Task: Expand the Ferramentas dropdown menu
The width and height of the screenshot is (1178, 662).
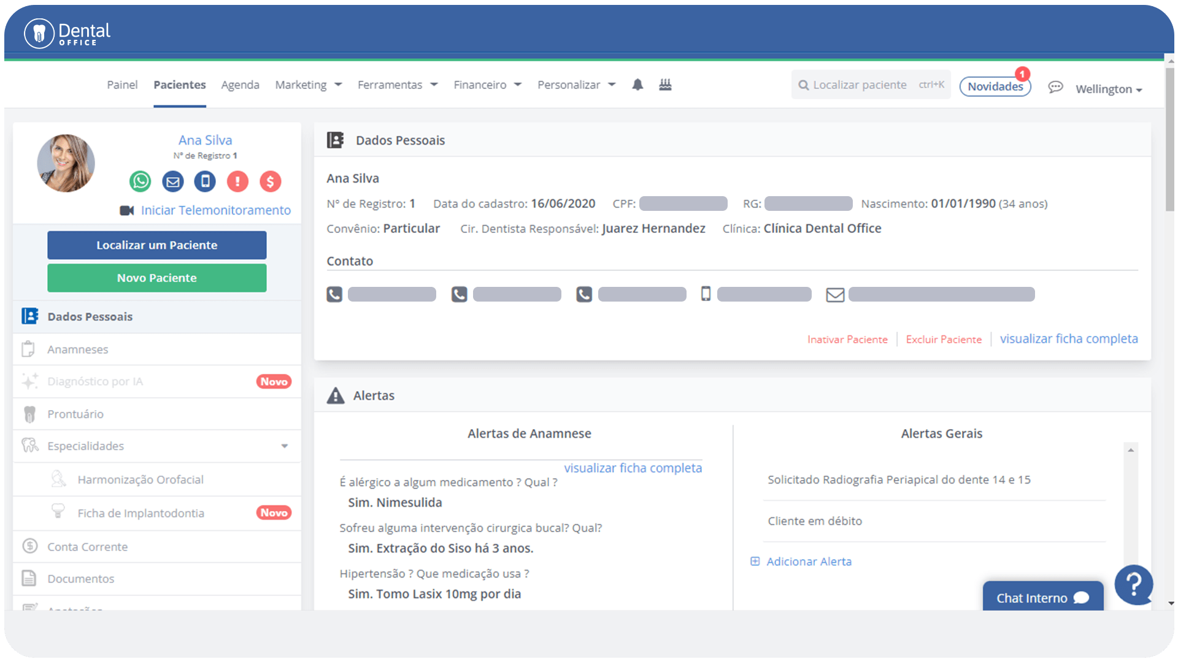Action: coord(398,85)
